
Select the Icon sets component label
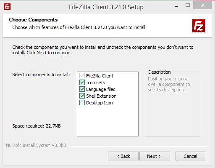tap(95, 83)
